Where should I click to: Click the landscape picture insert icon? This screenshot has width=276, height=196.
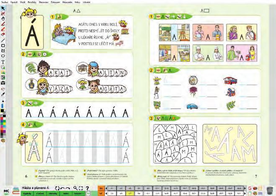point(3,72)
